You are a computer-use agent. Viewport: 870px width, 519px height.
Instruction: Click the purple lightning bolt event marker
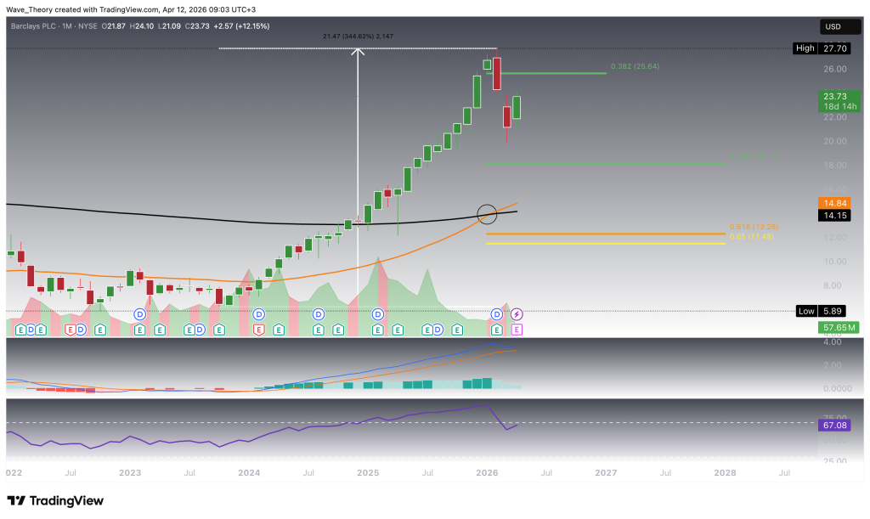[x=517, y=314]
